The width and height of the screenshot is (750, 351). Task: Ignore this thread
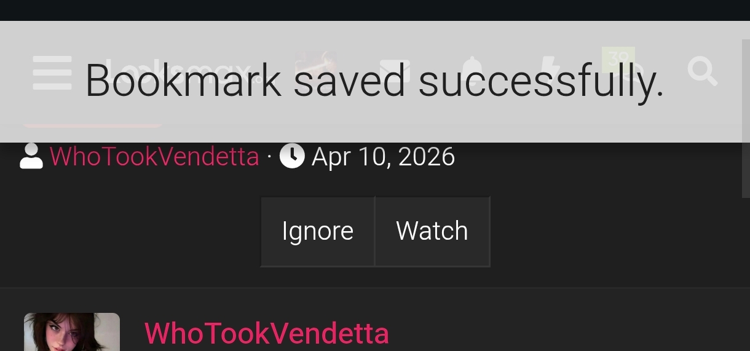(317, 231)
